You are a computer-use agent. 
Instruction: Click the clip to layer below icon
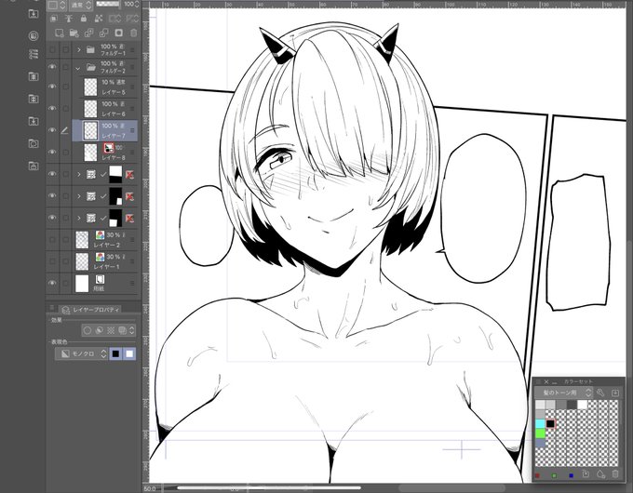click(x=54, y=19)
